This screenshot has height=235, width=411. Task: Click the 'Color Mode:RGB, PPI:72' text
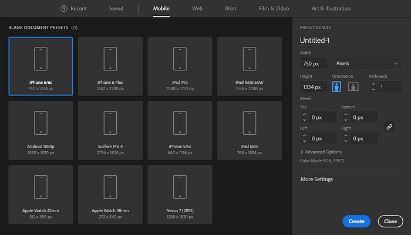coord(322,161)
